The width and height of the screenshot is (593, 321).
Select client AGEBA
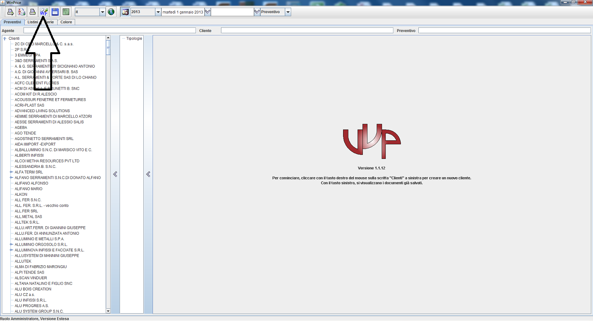click(21, 128)
